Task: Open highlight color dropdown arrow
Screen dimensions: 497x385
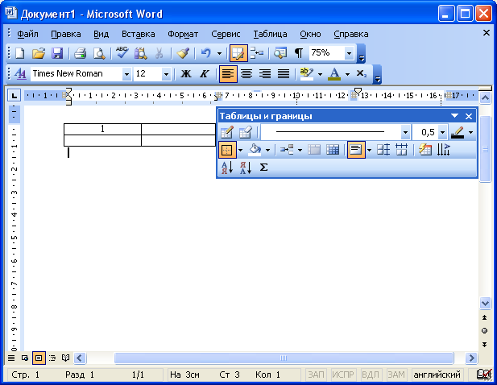Action: 320,74
